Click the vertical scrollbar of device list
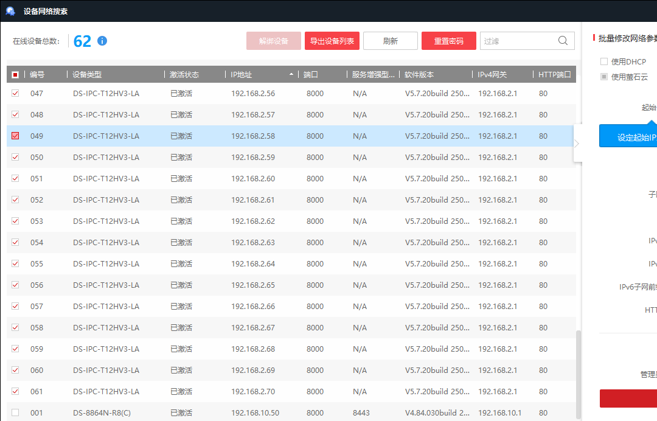657x421 pixels. click(x=579, y=371)
